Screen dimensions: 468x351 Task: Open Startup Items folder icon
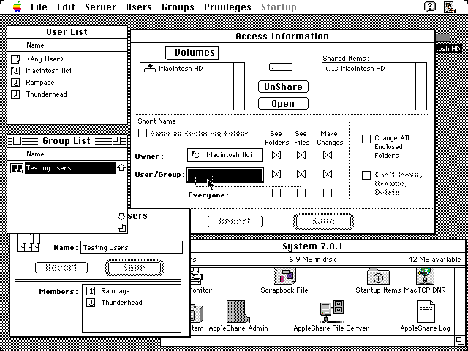pyautogui.click(x=378, y=276)
